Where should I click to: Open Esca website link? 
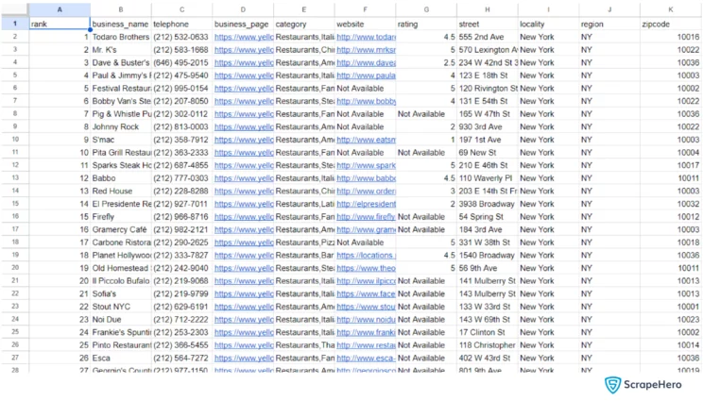[366, 358]
